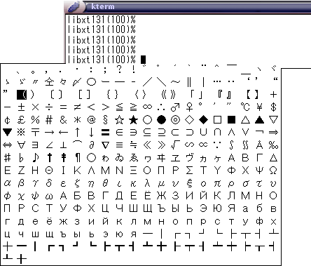
Task: Select the pound sterling symbol
Action: (21, 120)
